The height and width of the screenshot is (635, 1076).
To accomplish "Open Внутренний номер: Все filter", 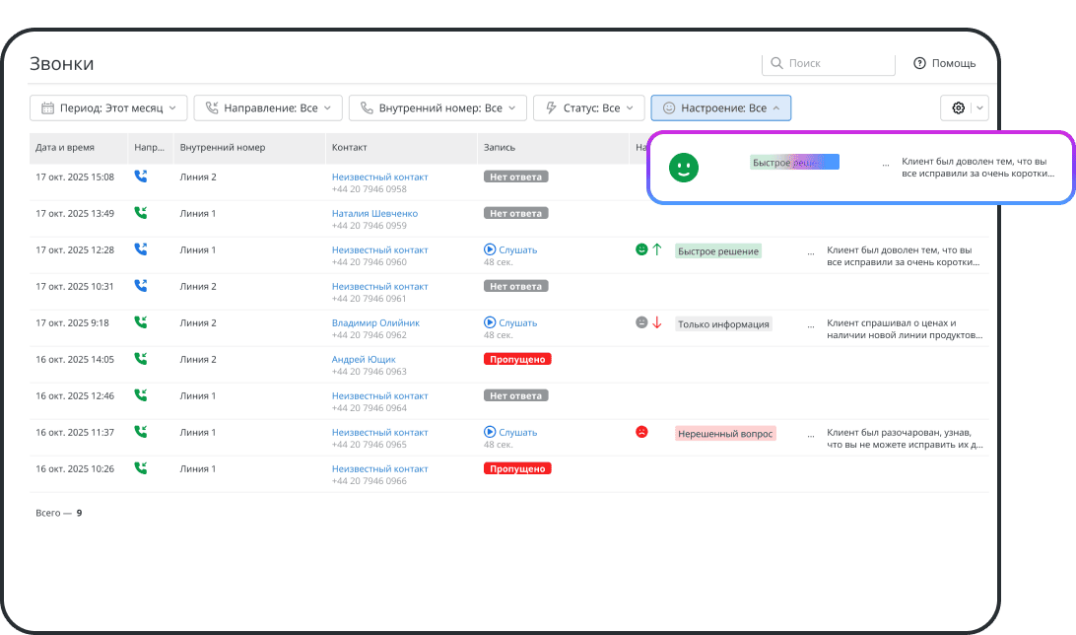I will (x=438, y=108).
